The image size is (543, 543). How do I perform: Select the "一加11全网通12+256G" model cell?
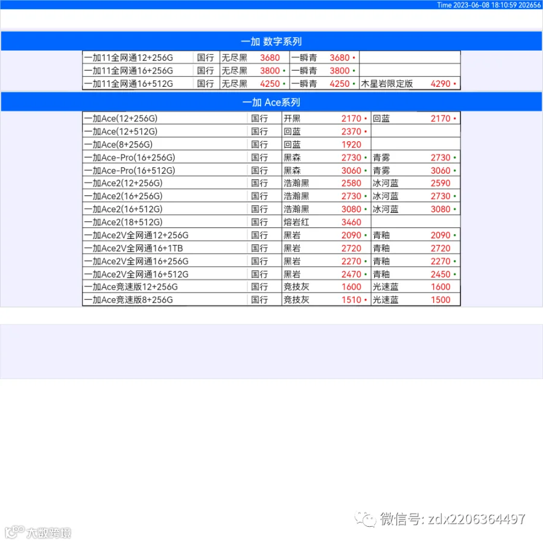(x=138, y=57)
